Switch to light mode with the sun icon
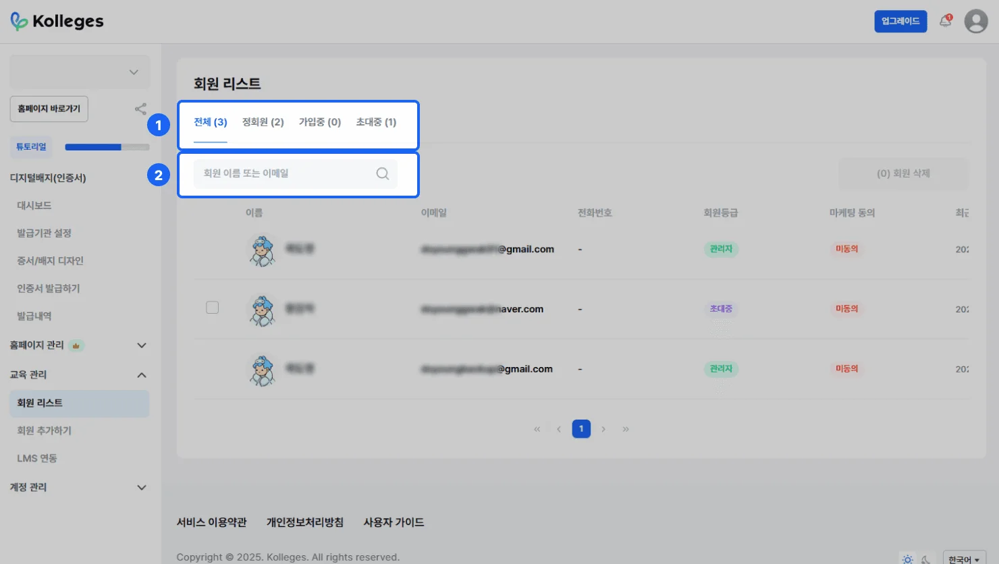The width and height of the screenshot is (999, 564). [x=908, y=559]
